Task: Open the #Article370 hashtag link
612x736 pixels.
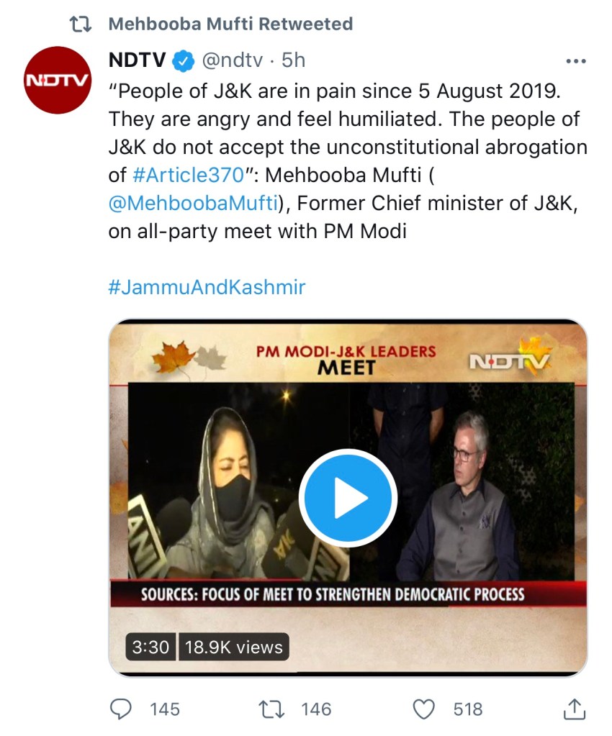Action: (x=189, y=175)
